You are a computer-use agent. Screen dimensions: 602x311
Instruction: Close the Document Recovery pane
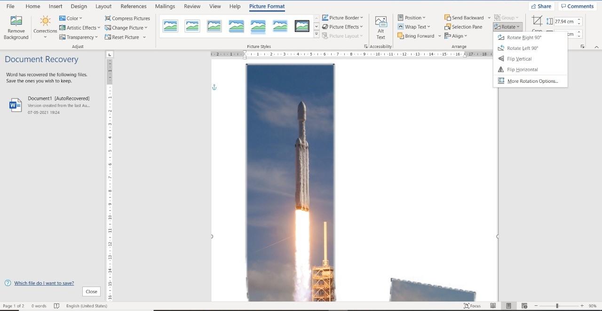coord(91,291)
